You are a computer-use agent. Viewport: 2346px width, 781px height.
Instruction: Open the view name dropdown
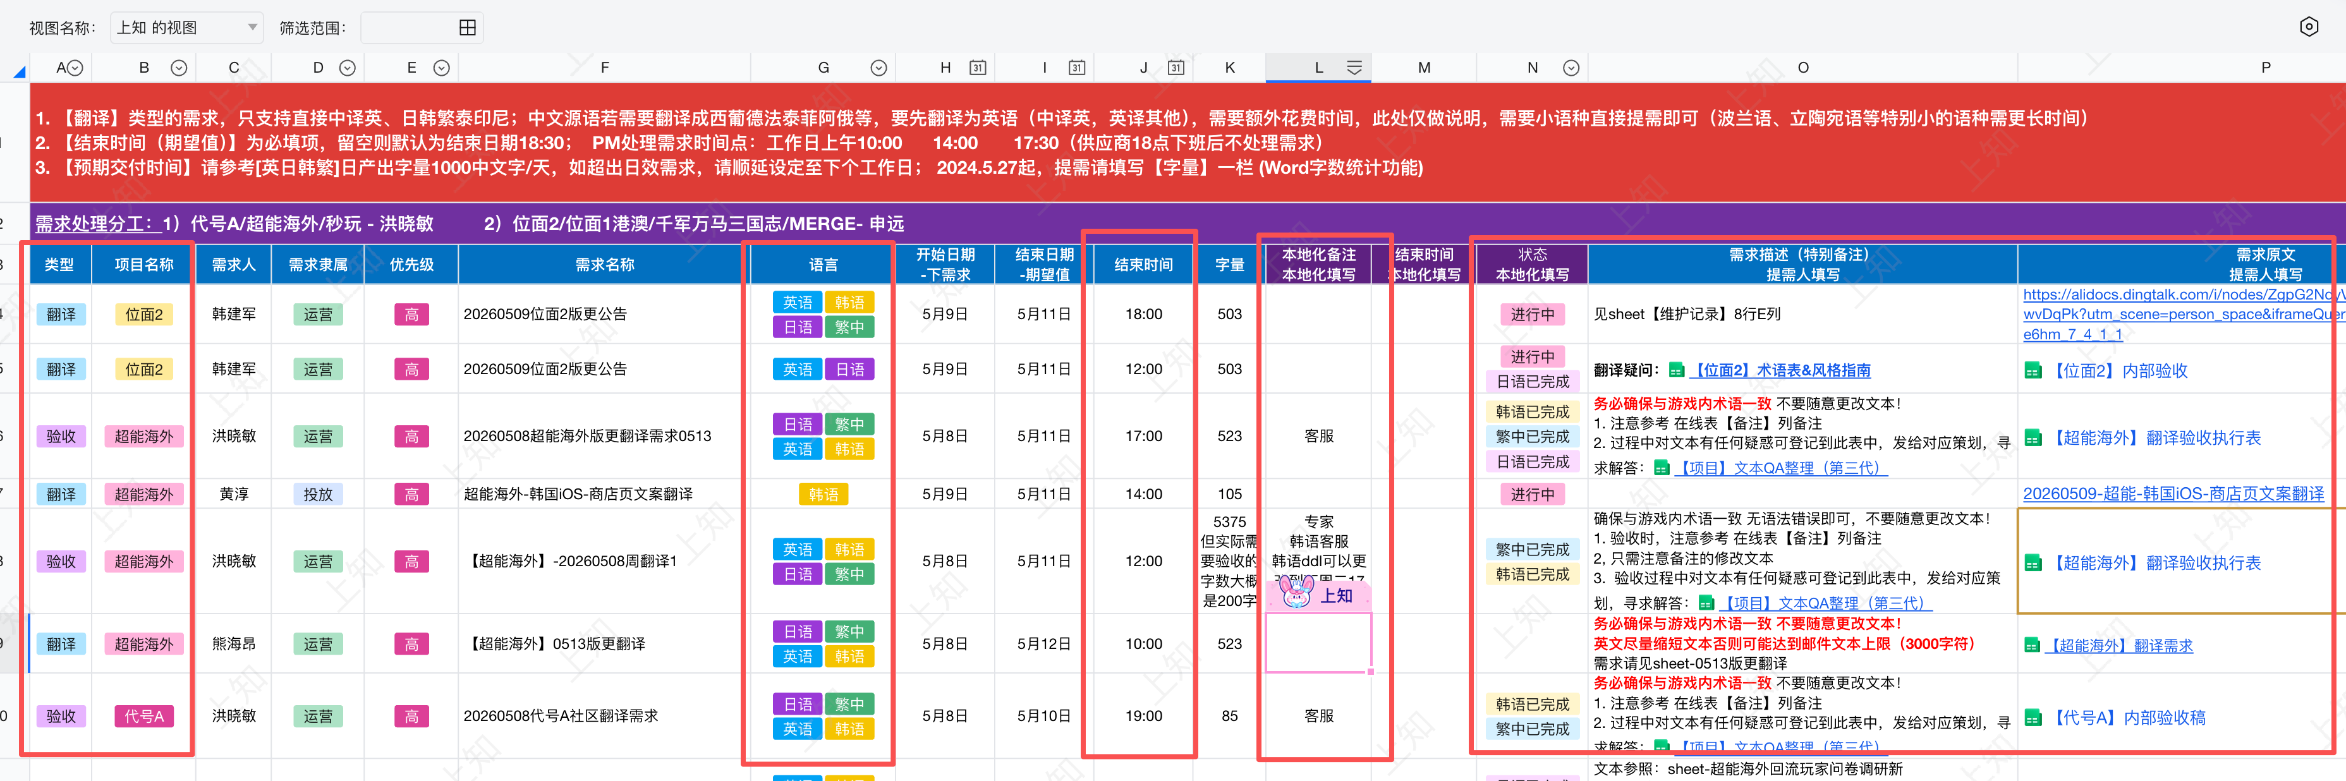[186, 27]
